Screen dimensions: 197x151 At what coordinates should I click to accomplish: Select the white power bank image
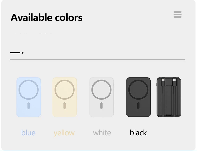101,97
